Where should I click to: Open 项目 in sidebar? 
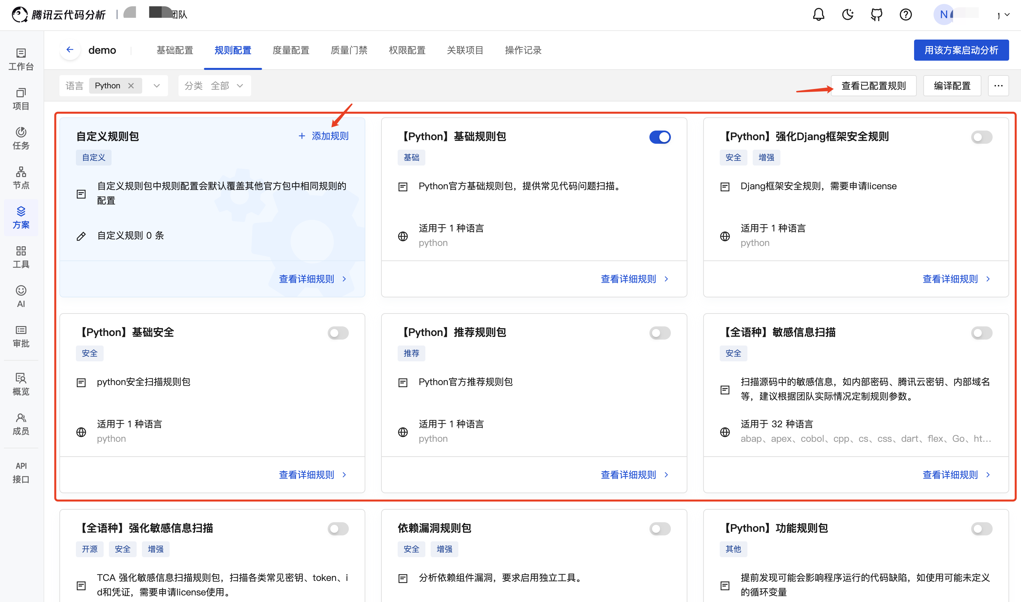(21, 99)
